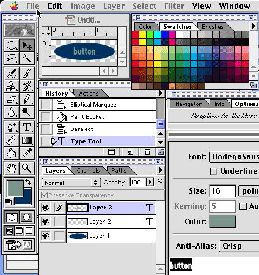The height and width of the screenshot is (275, 259).
Task: Select the Magic Wand tool
Action: [27, 58]
